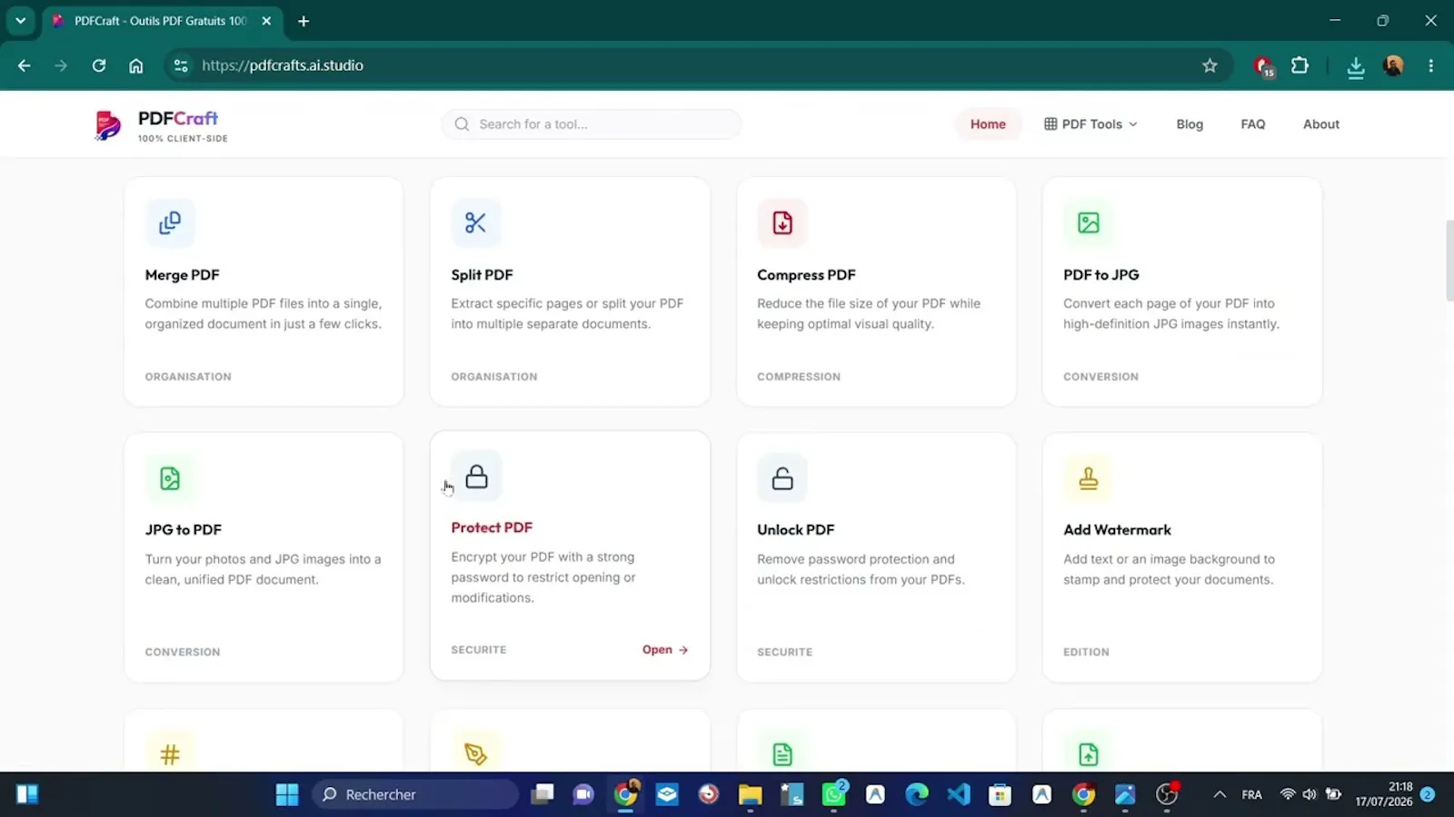Open the Unlock PDF title
Image resolution: width=1454 pixels, height=817 pixels.
[795, 530]
